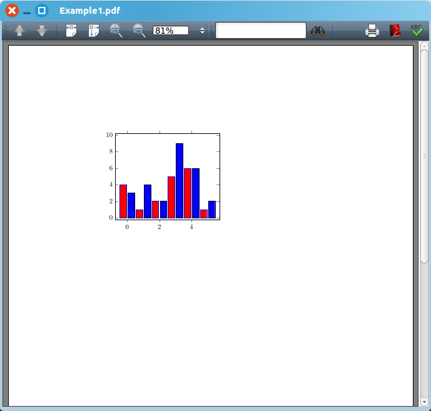Click the toolbar drag handle grip
Image resolution: width=431 pixels, height=411 pixels.
coord(6,31)
